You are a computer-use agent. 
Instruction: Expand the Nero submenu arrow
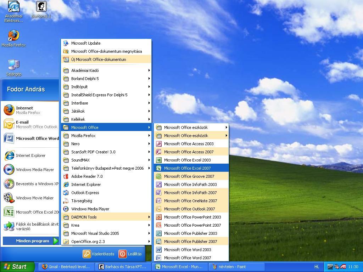[x=149, y=144]
